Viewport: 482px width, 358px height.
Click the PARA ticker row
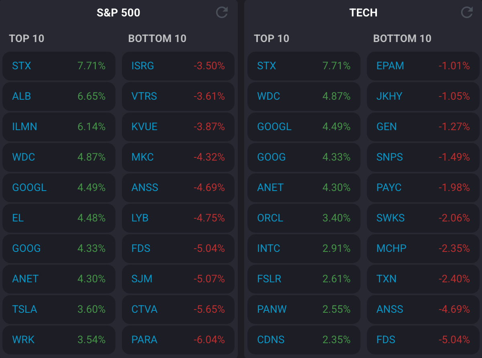click(144, 340)
